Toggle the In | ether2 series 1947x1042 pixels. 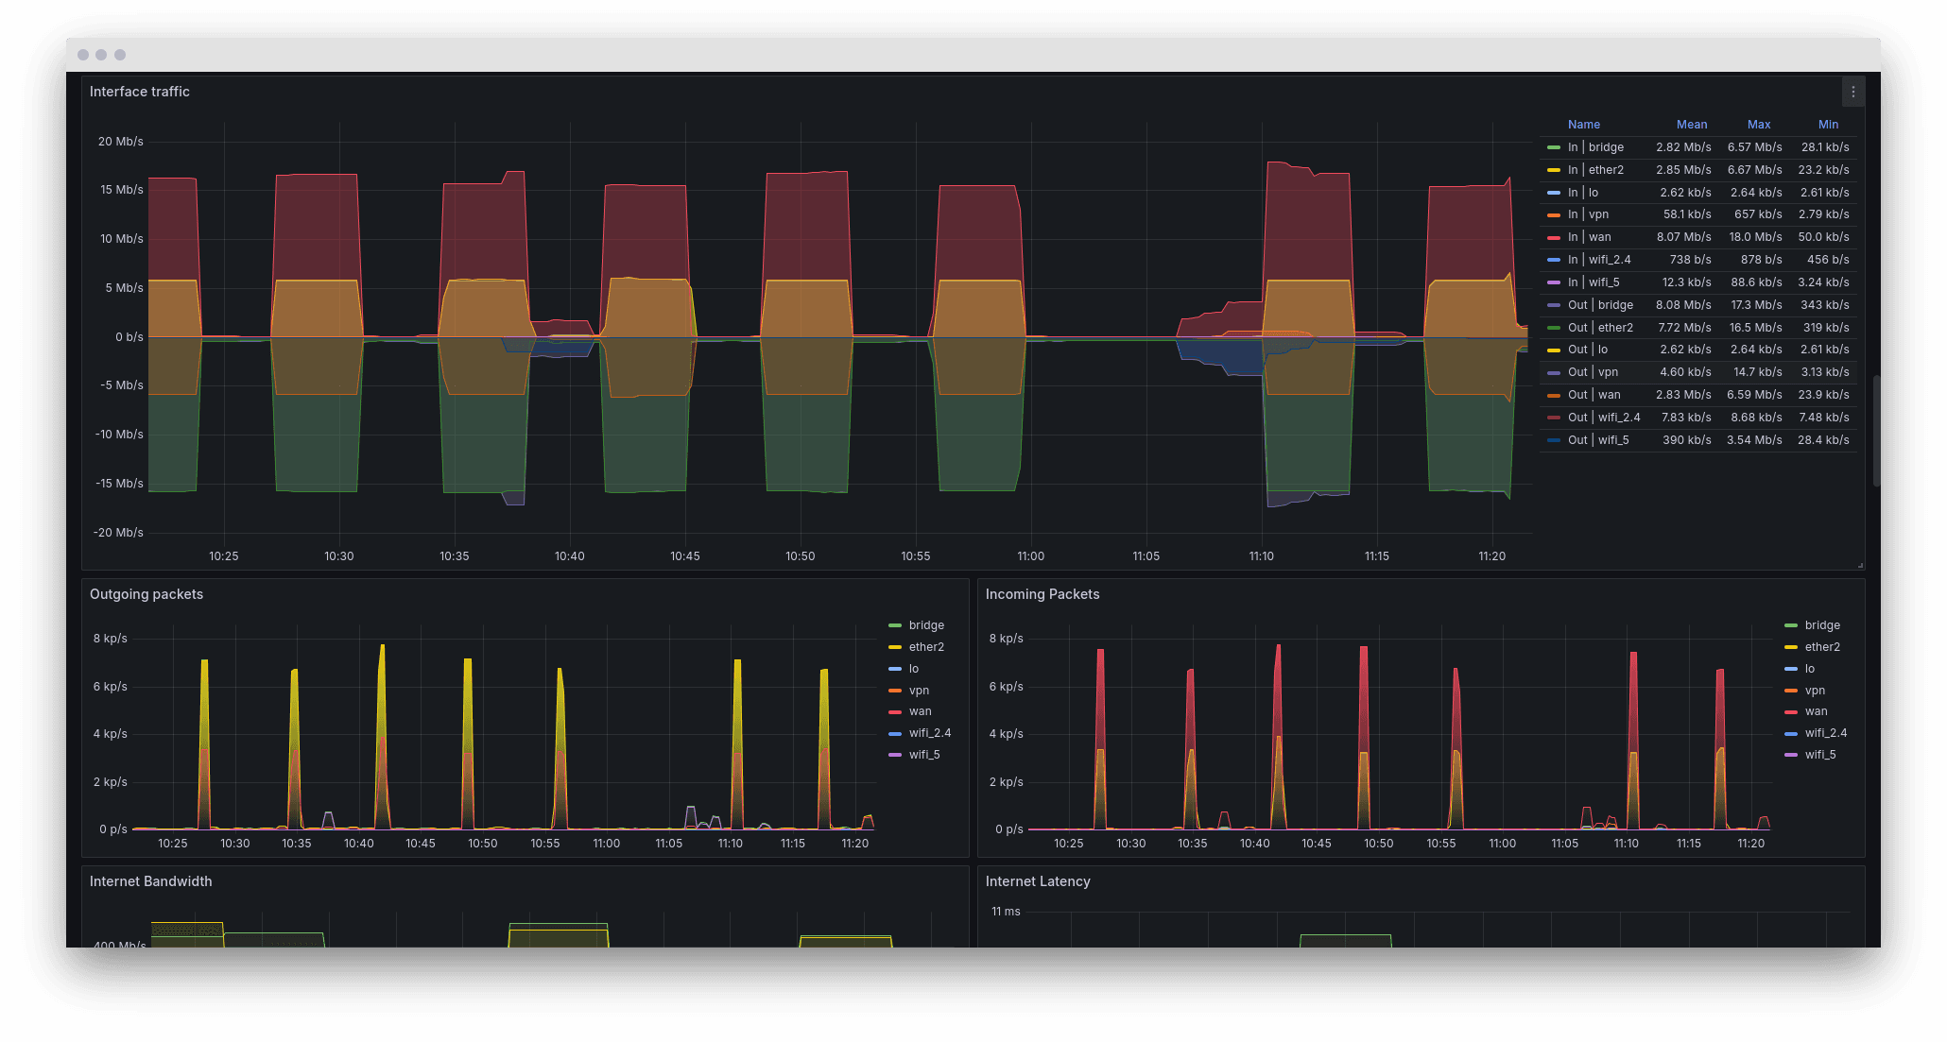pyautogui.click(x=1595, y=170)
